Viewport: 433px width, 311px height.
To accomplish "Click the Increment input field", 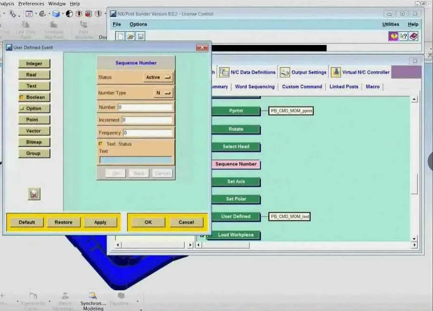I will [147, 120].
